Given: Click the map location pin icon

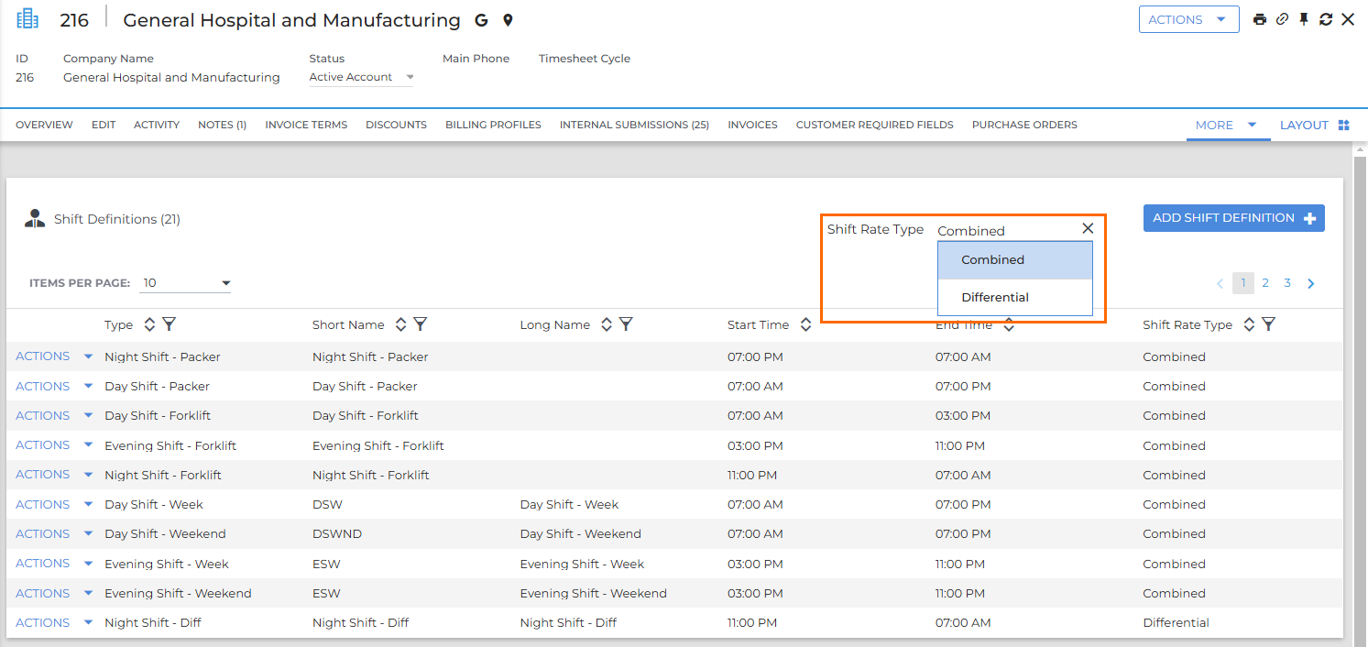Looking at the screenshot, I should [508, 20].
